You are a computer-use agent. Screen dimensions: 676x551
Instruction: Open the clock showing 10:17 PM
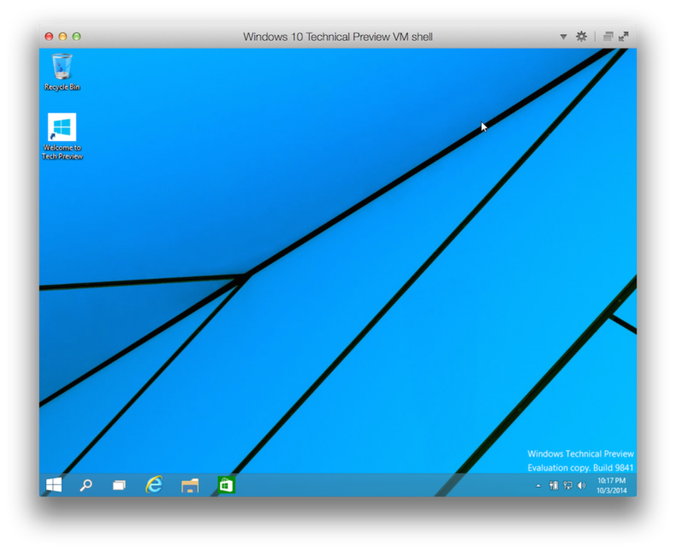tap(611, 485)
